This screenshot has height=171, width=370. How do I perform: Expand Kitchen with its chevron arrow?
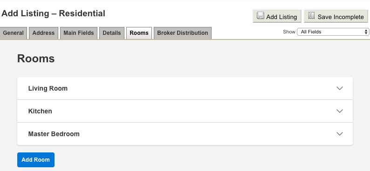(340, 111)
